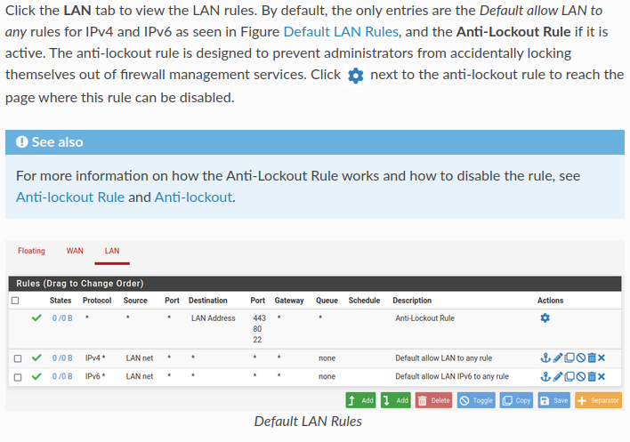Edit the IPv6 rule with the pencil icon

pyautogui.click(x=557, y=377)
